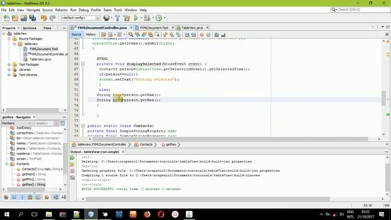
Task: Click Find Next Occurrence icon
Action: coord(144,35)
